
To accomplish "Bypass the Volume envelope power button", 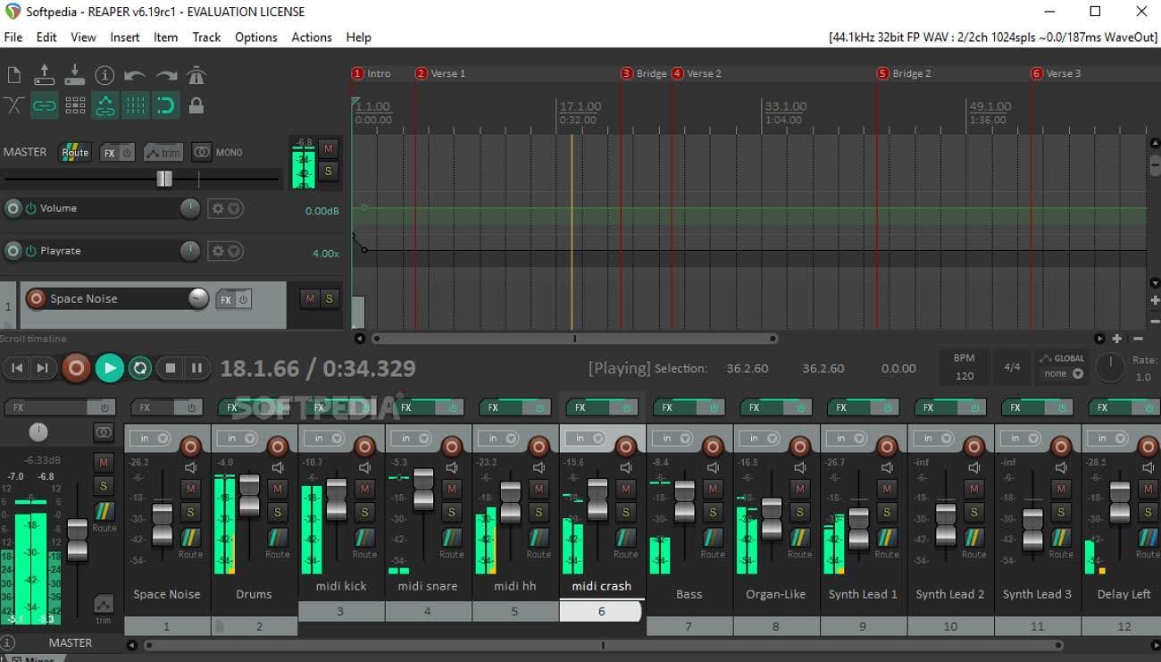I will pos(31,208).
